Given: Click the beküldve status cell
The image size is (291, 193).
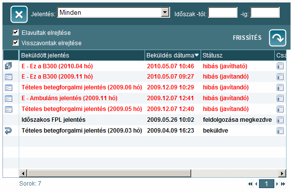Looking at the screenshot, I should point(215,131).
